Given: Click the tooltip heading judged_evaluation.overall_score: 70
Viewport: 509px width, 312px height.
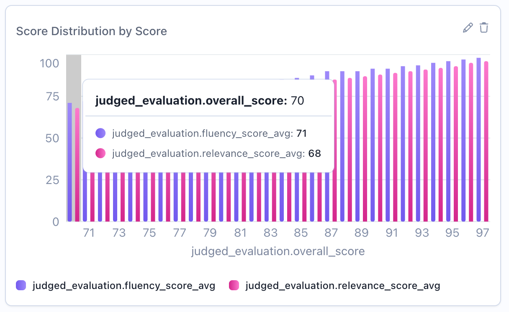Looking at the screenshot, I should pos(200,100).
